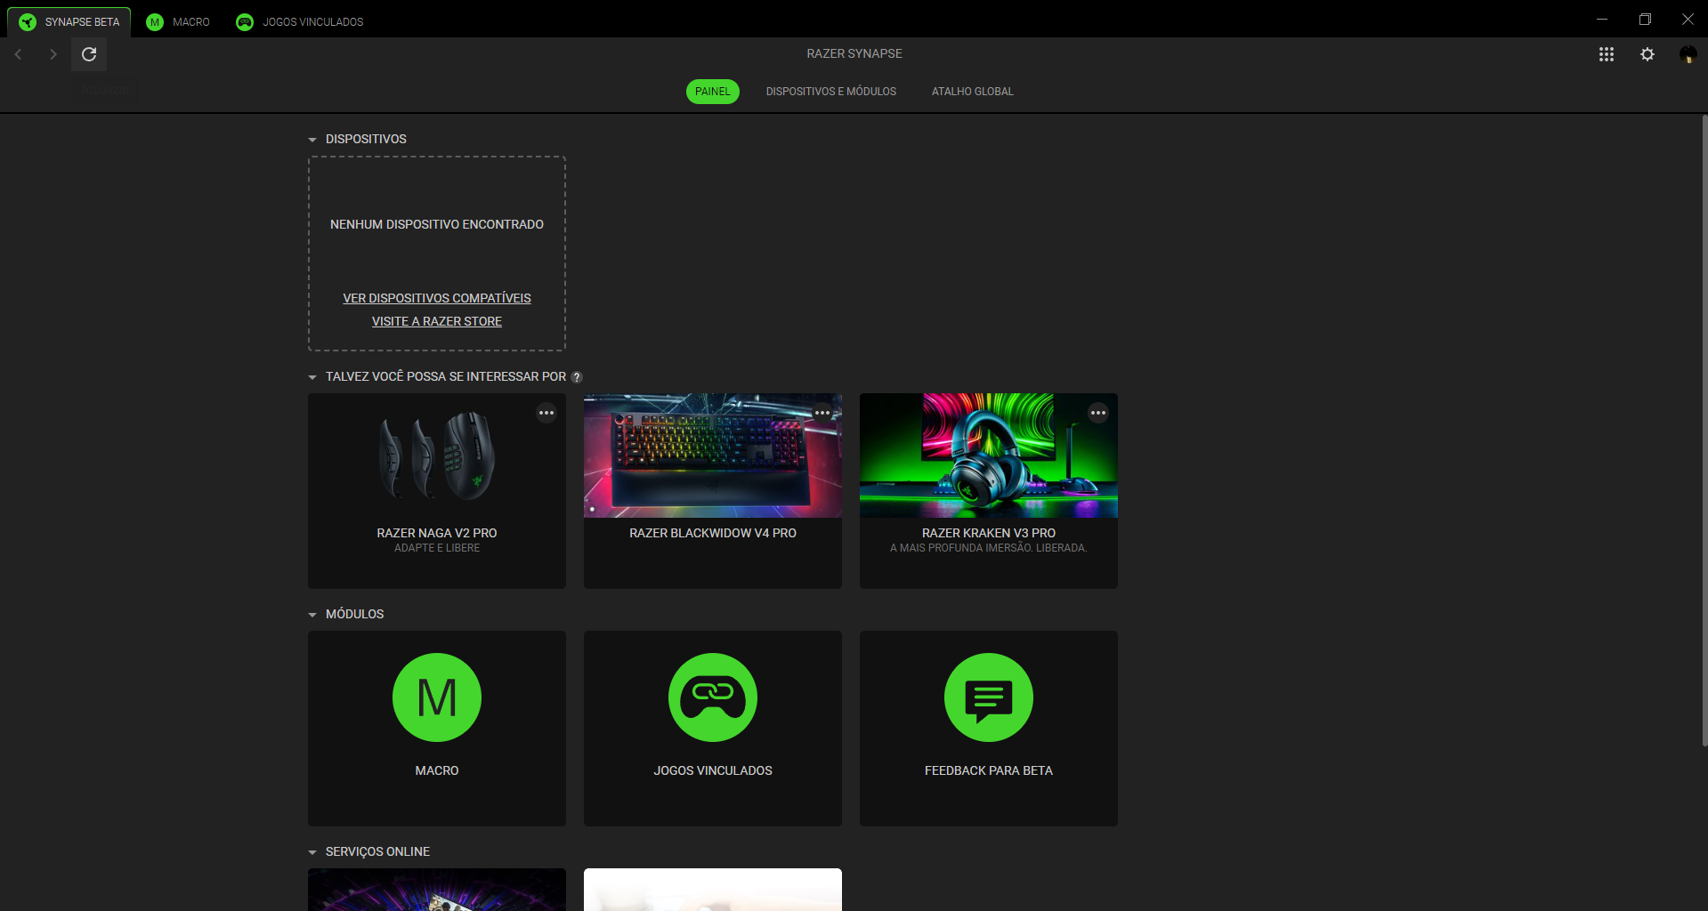The image size is (1708, 911).
Task: Open the Dispositivos e Módulos tab
Action: click(831, 92)
